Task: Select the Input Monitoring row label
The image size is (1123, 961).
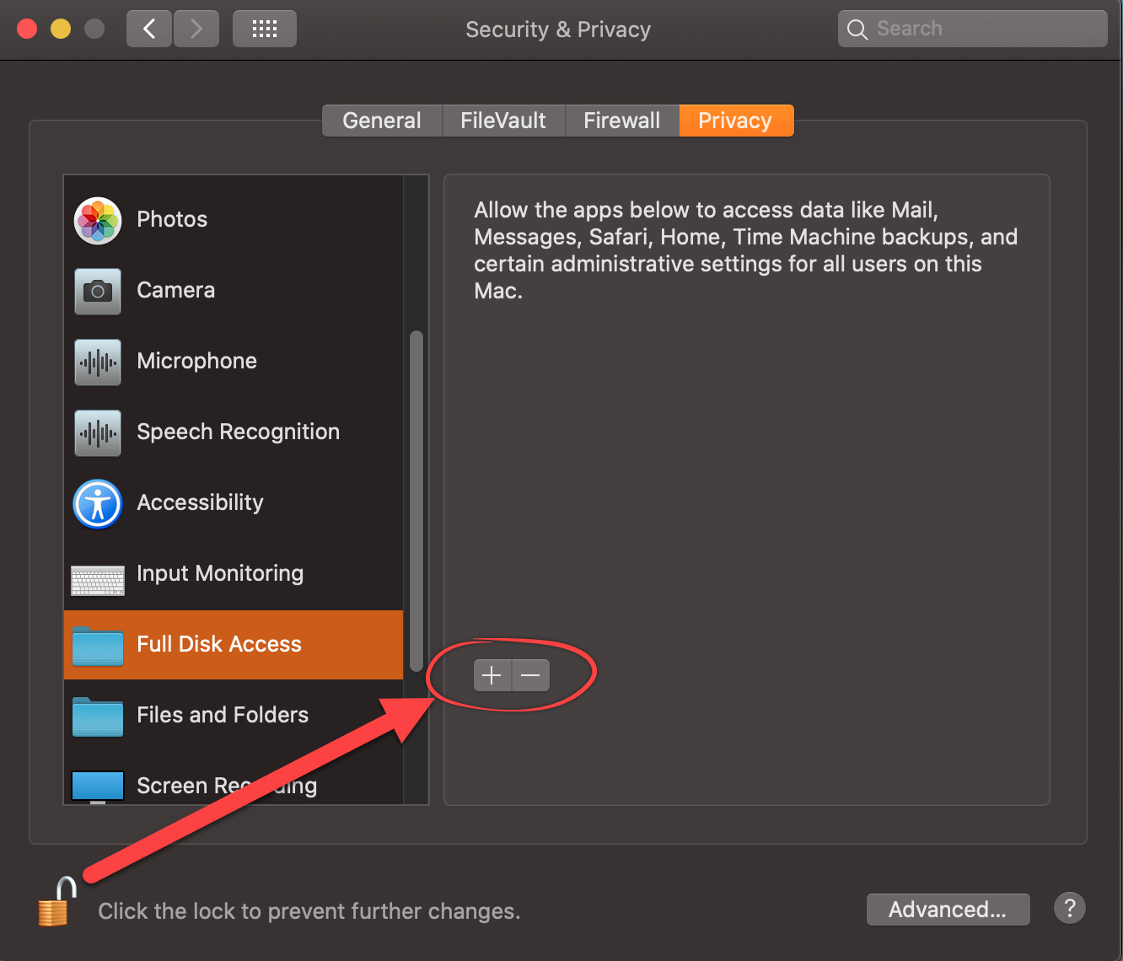Action: coord(220,573)
